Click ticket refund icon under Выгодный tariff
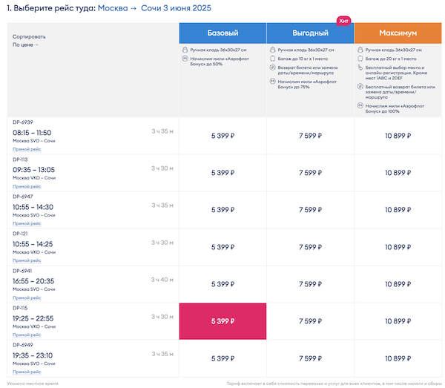The image size is (445, 388). point(272,68)
